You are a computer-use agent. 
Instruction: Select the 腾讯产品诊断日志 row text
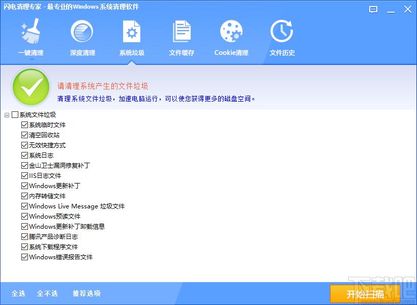[x=53, y=236]
